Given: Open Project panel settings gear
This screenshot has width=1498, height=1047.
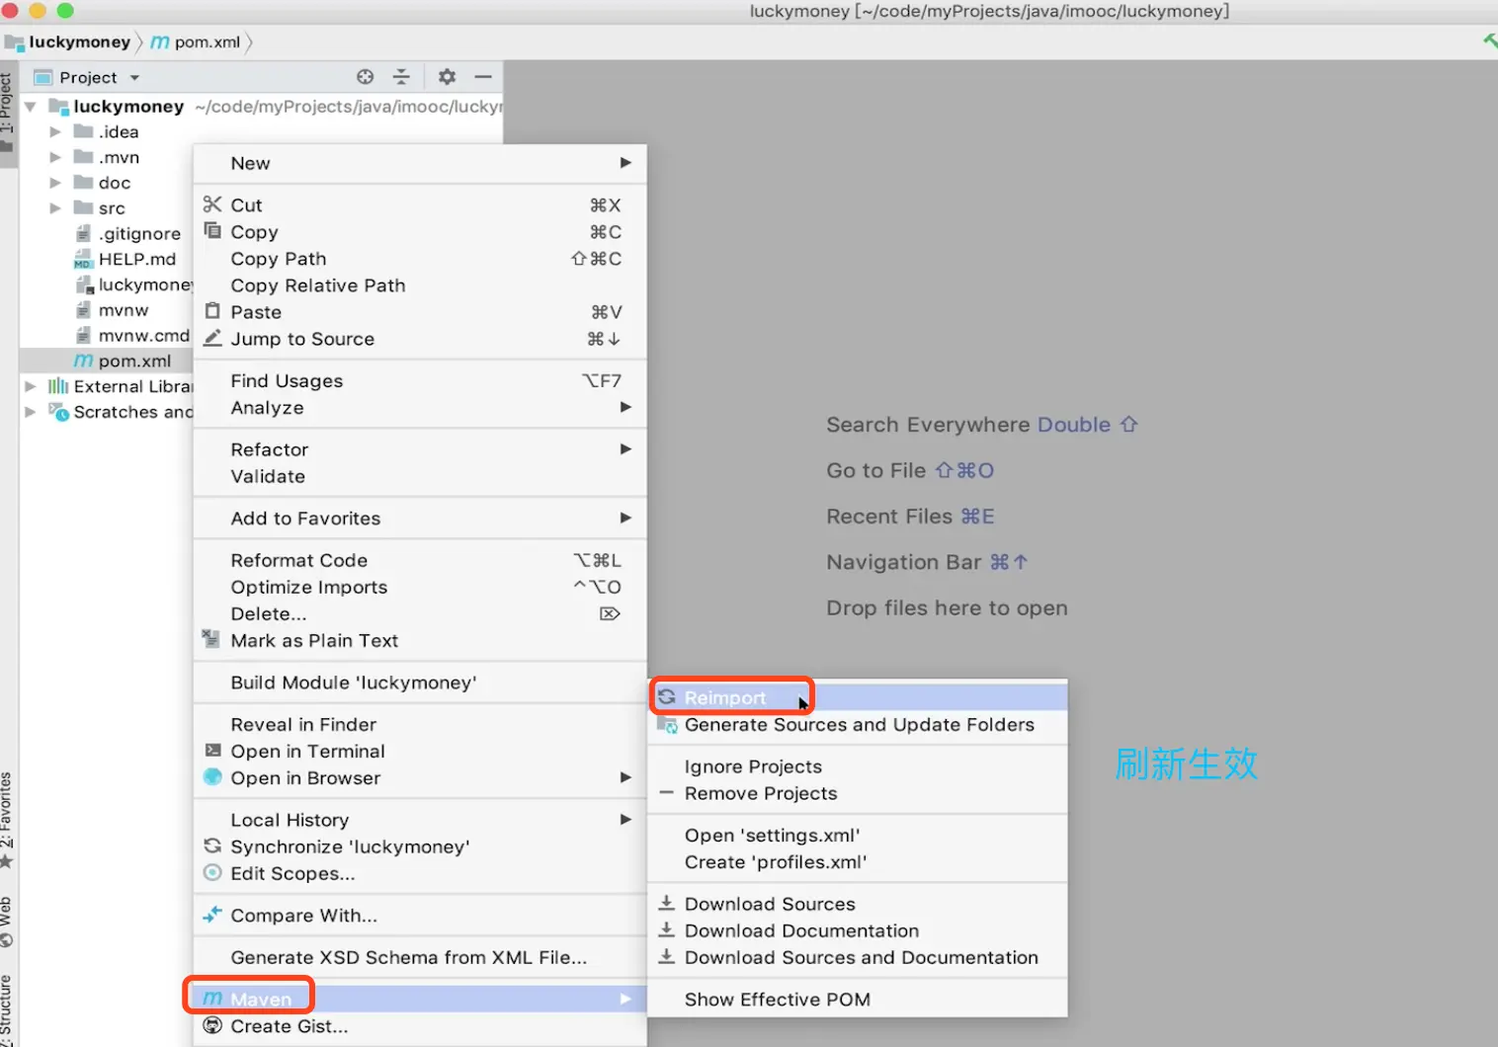Looking at the screenshot, I should 447,77.
